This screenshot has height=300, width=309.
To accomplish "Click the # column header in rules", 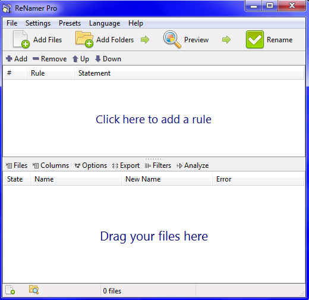I will [x=15, y=73].
